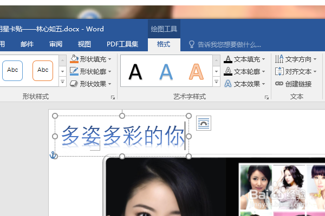Switch to the 审阅 ribbon tab

point(56,44)
